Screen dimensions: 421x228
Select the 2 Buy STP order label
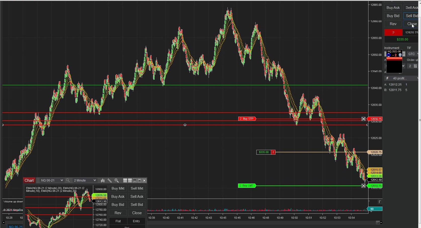click(247, 119)
